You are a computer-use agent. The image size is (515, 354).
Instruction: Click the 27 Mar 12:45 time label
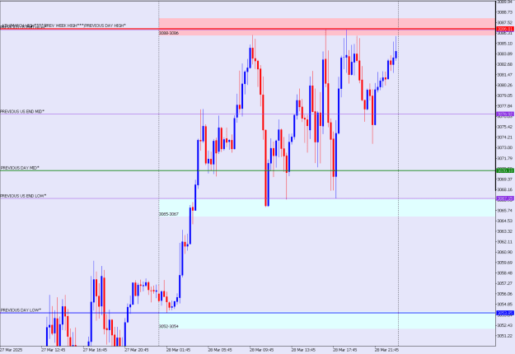click(x=54, y=350)
